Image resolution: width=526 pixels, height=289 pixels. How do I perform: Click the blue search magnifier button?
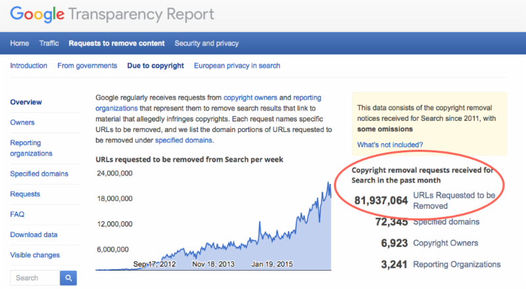68,278
